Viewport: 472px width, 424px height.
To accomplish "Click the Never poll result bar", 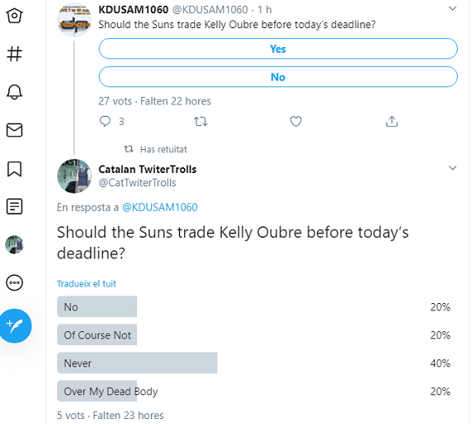I will coord(137,363).
